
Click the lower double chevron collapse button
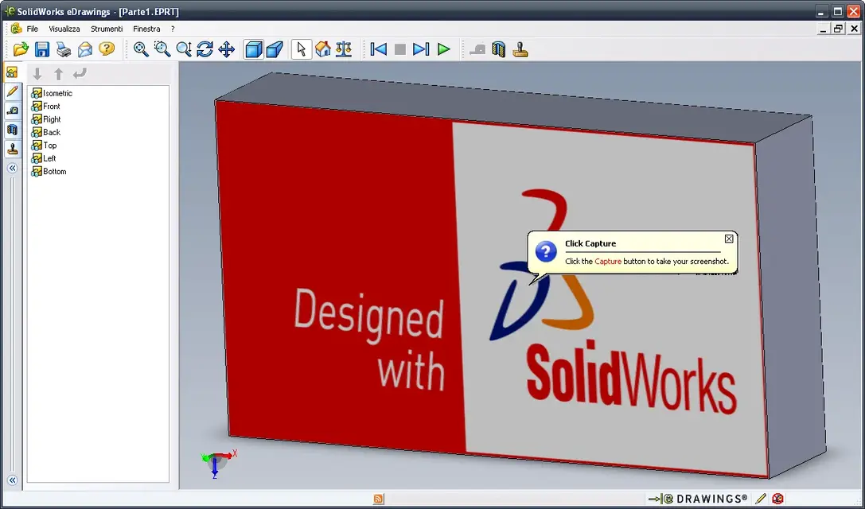(x=12, y=480)
